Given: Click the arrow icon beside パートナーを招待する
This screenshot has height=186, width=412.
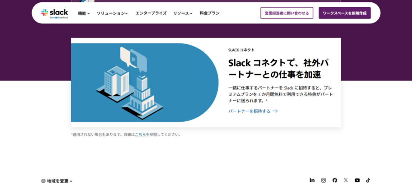Looking at the screenshot, I should point(275,111).
